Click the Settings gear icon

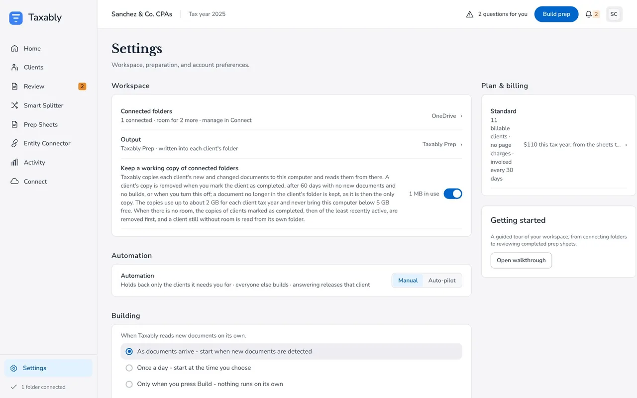pos(14,368)
